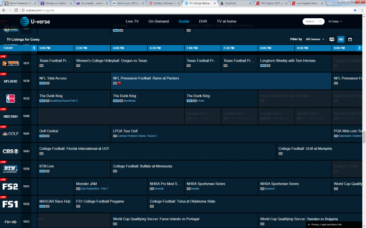Viewport: 366px width, 228px height.
Task: Open the DVR menu
Action: tap(203, 21)
